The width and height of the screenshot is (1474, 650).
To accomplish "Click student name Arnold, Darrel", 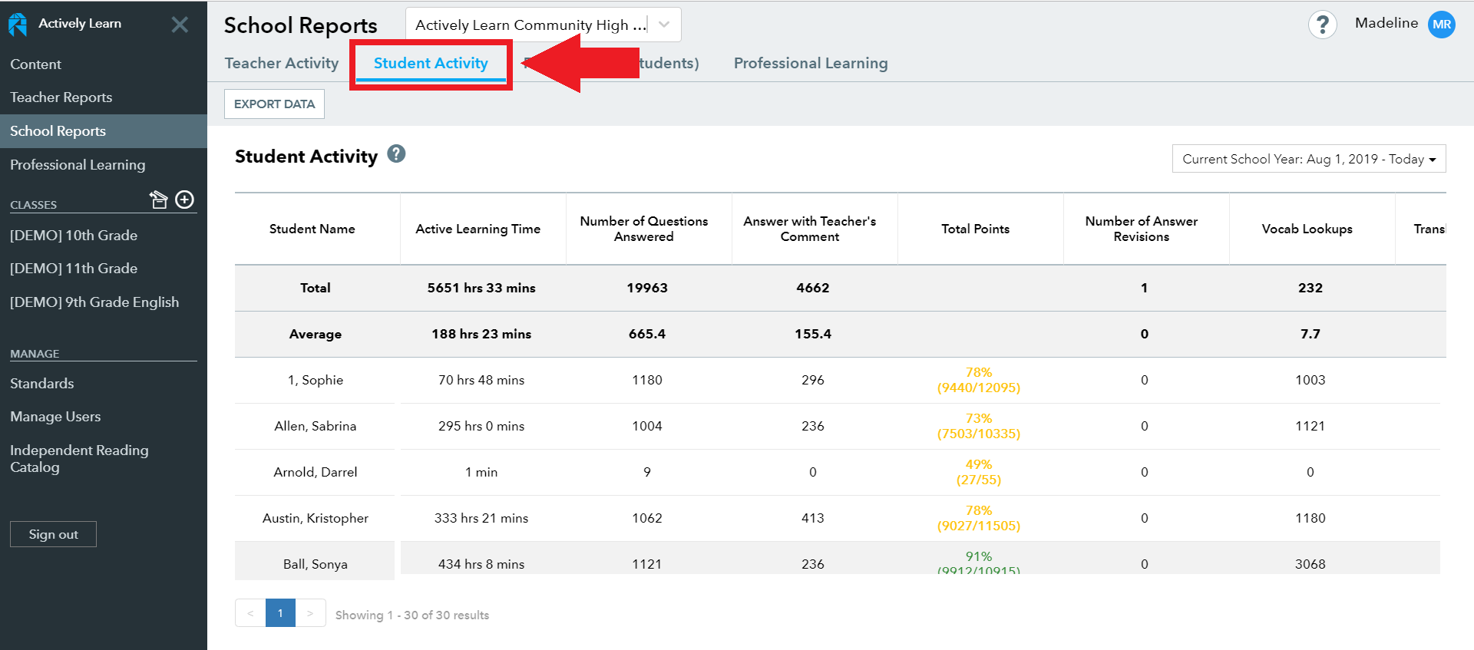I will pyautogui.click(x=315, y=472).
